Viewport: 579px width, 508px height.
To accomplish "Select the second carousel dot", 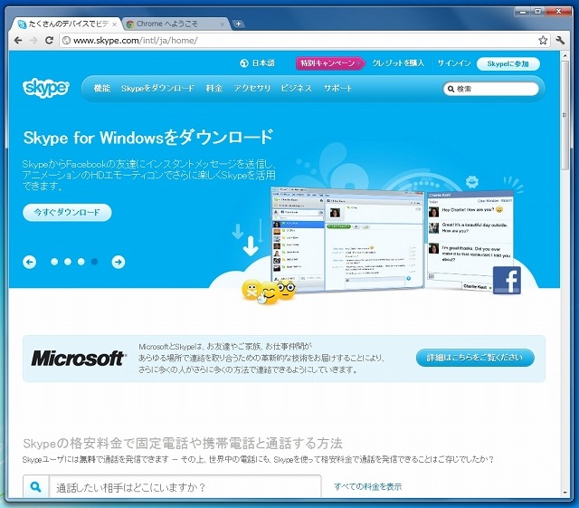I will tap(68, 262).
